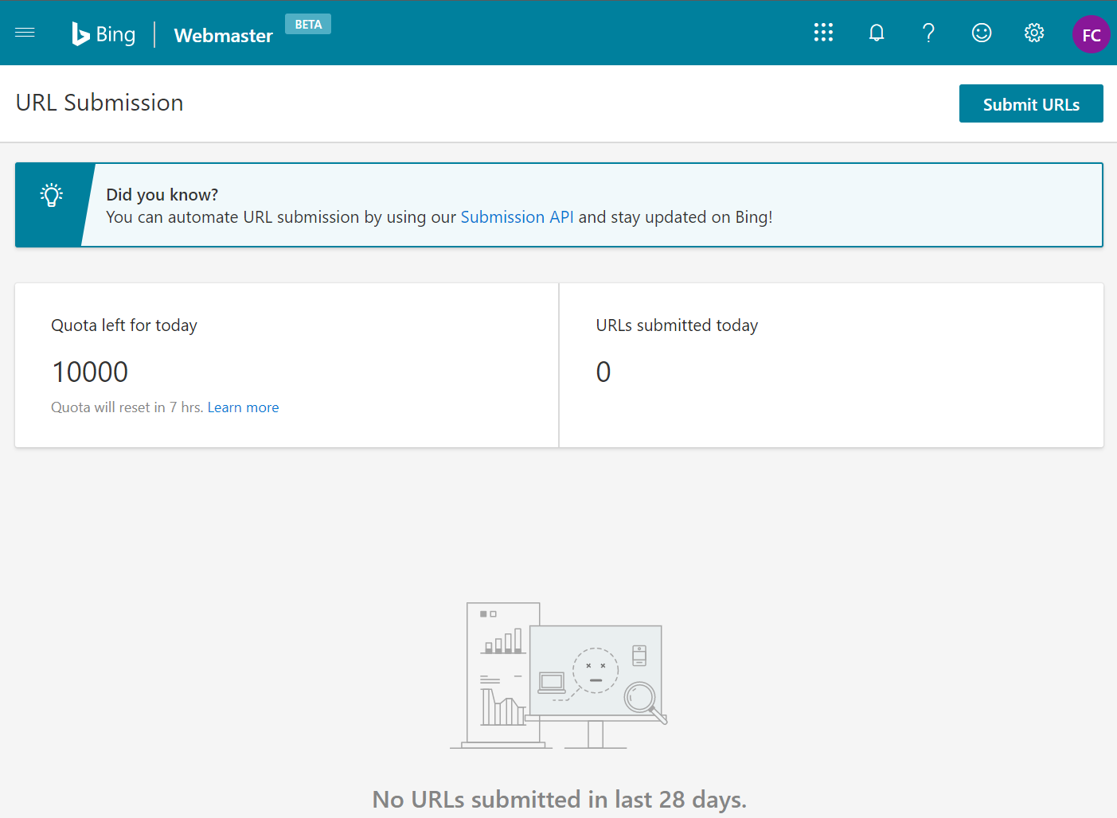The height and width of the screenshot is (818, 1117).
Task: Open the FC account avatar
Action: click(1091, 34)
